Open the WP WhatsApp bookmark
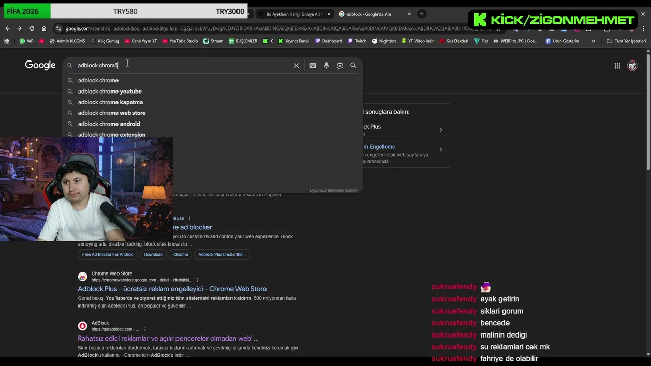 coord(26,41)
